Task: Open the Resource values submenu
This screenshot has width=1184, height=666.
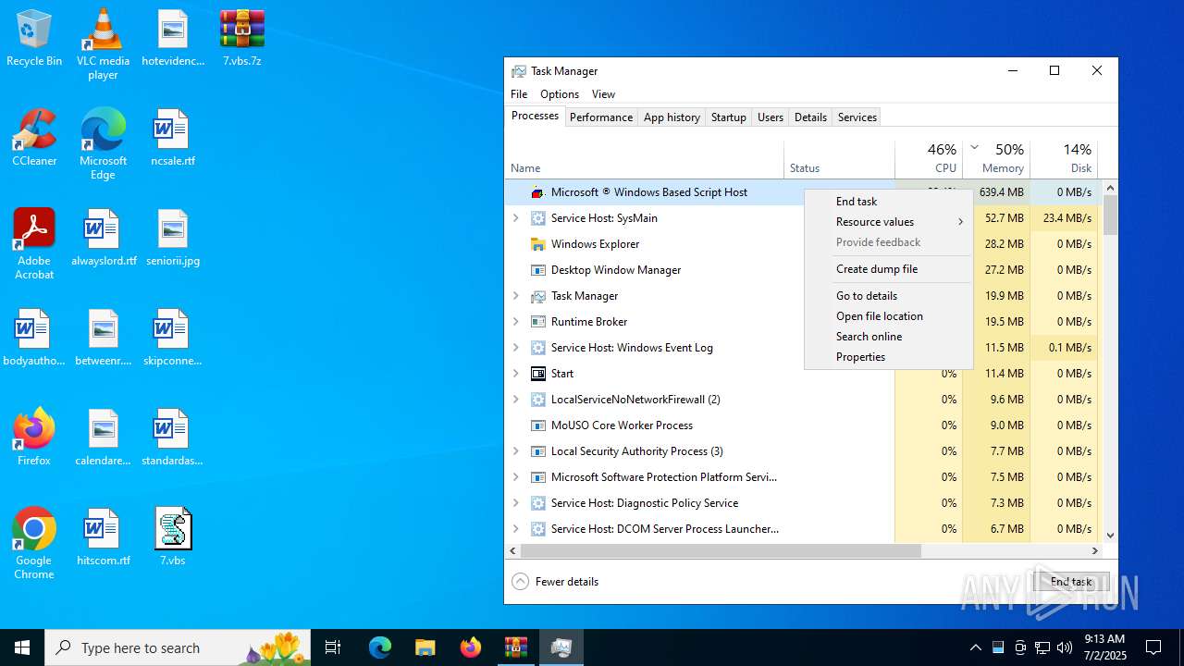Action: [888, 222]
